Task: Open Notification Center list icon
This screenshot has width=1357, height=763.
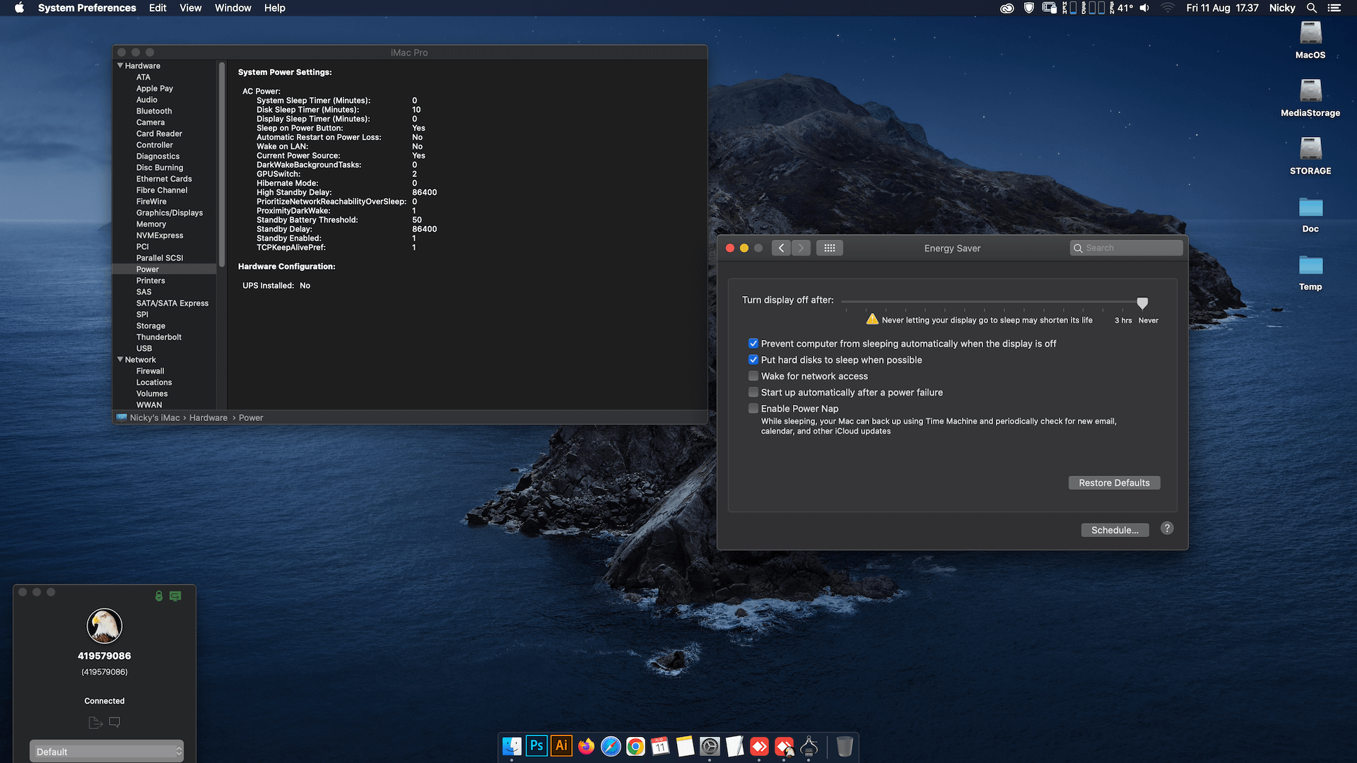Action: pos(1334,8)
